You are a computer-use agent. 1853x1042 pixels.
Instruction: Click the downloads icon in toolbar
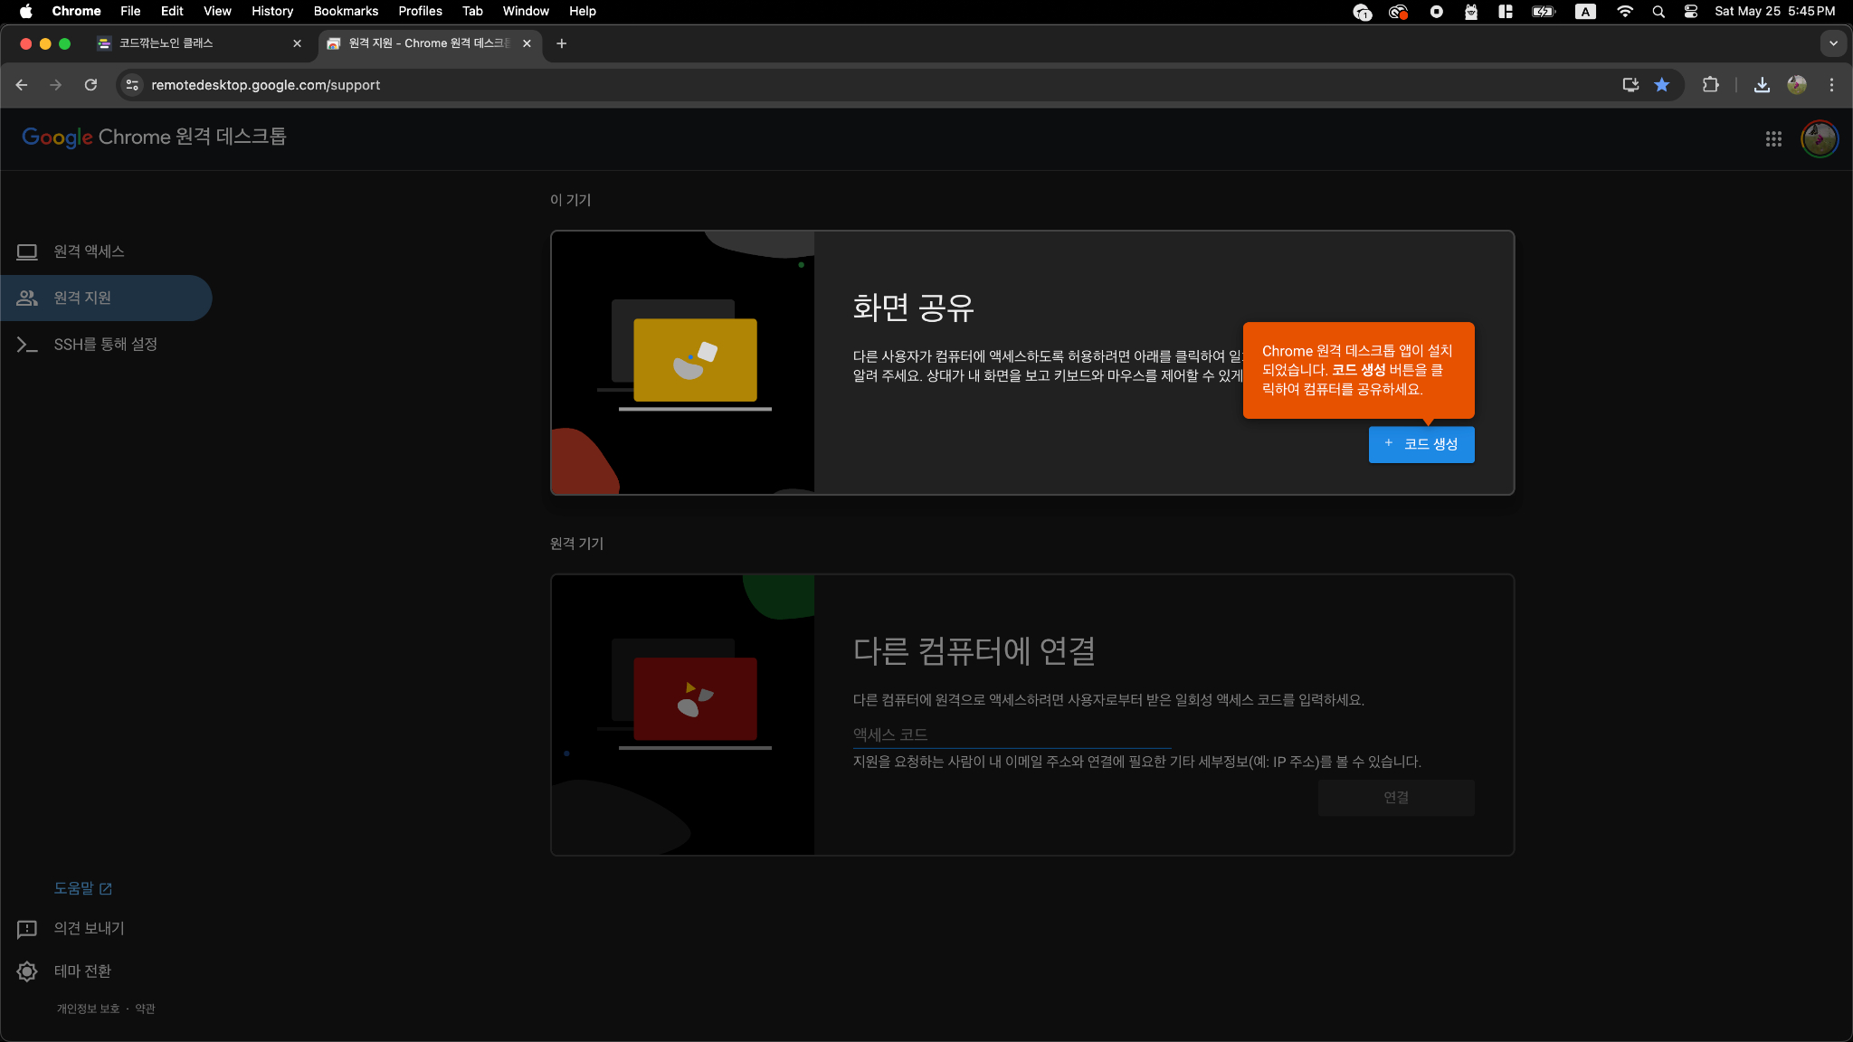[x=1762, y=85]
